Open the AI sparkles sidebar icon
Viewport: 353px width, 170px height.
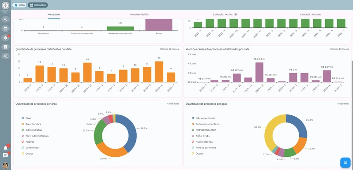tap(5, 56)
